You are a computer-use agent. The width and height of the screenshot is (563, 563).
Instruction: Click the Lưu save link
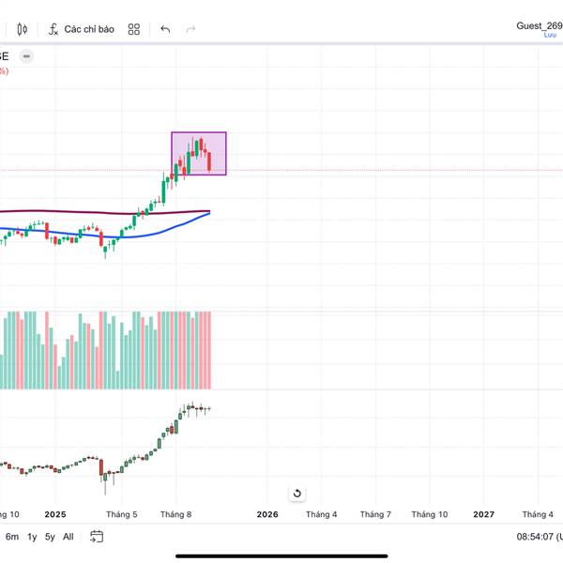tap(550, 35)
